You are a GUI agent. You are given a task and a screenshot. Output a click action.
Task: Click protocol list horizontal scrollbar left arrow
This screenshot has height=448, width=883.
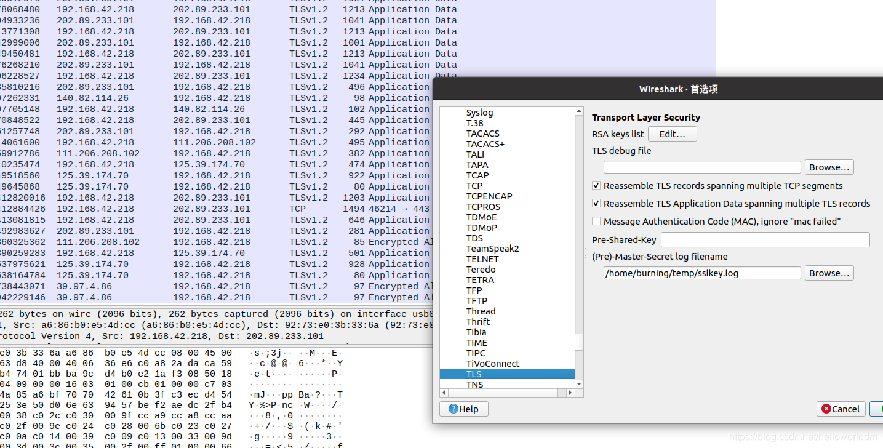[444, 393]
